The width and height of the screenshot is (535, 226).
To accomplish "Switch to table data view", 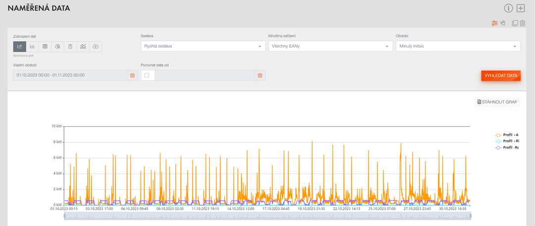I will tap(45, 46).
